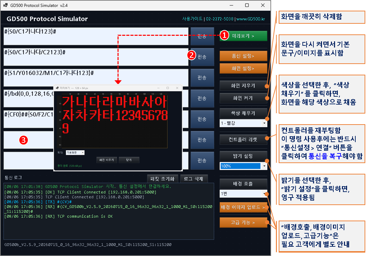This screenshot has width=367, height=256.
Task: Click 배경 이미지 업로드 > button
Action: [243, 207]
